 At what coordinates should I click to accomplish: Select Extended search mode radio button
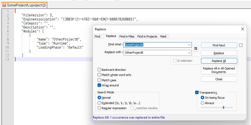(x=99, y=103)
